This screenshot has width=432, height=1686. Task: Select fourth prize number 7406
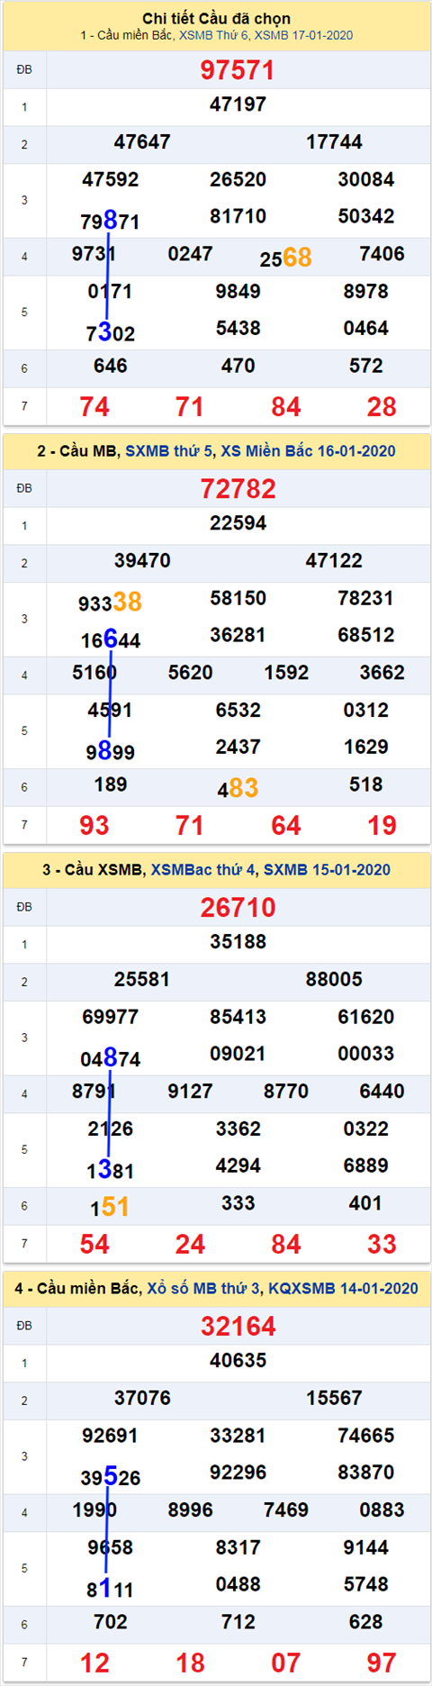[x=382, y=254]
